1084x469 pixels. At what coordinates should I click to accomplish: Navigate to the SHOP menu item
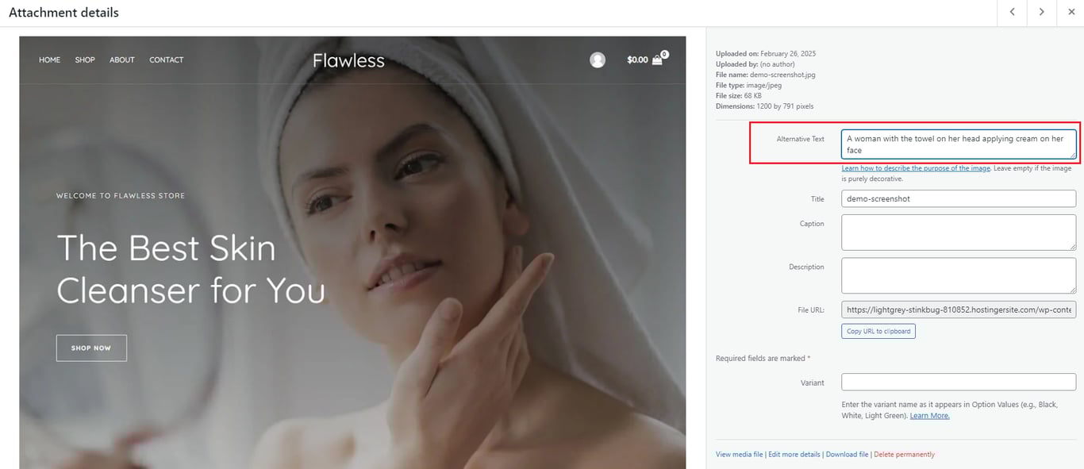(x=84, y=60)
